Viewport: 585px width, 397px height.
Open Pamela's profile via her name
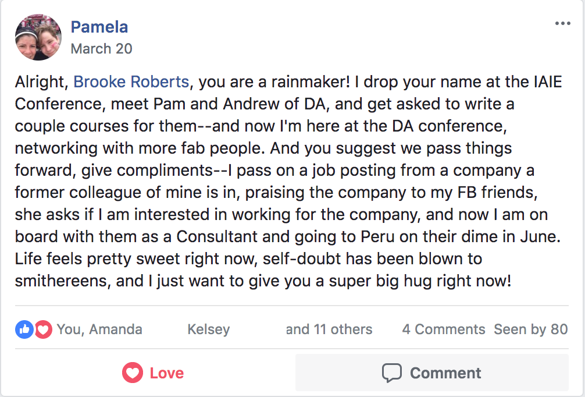pos(99,27)
